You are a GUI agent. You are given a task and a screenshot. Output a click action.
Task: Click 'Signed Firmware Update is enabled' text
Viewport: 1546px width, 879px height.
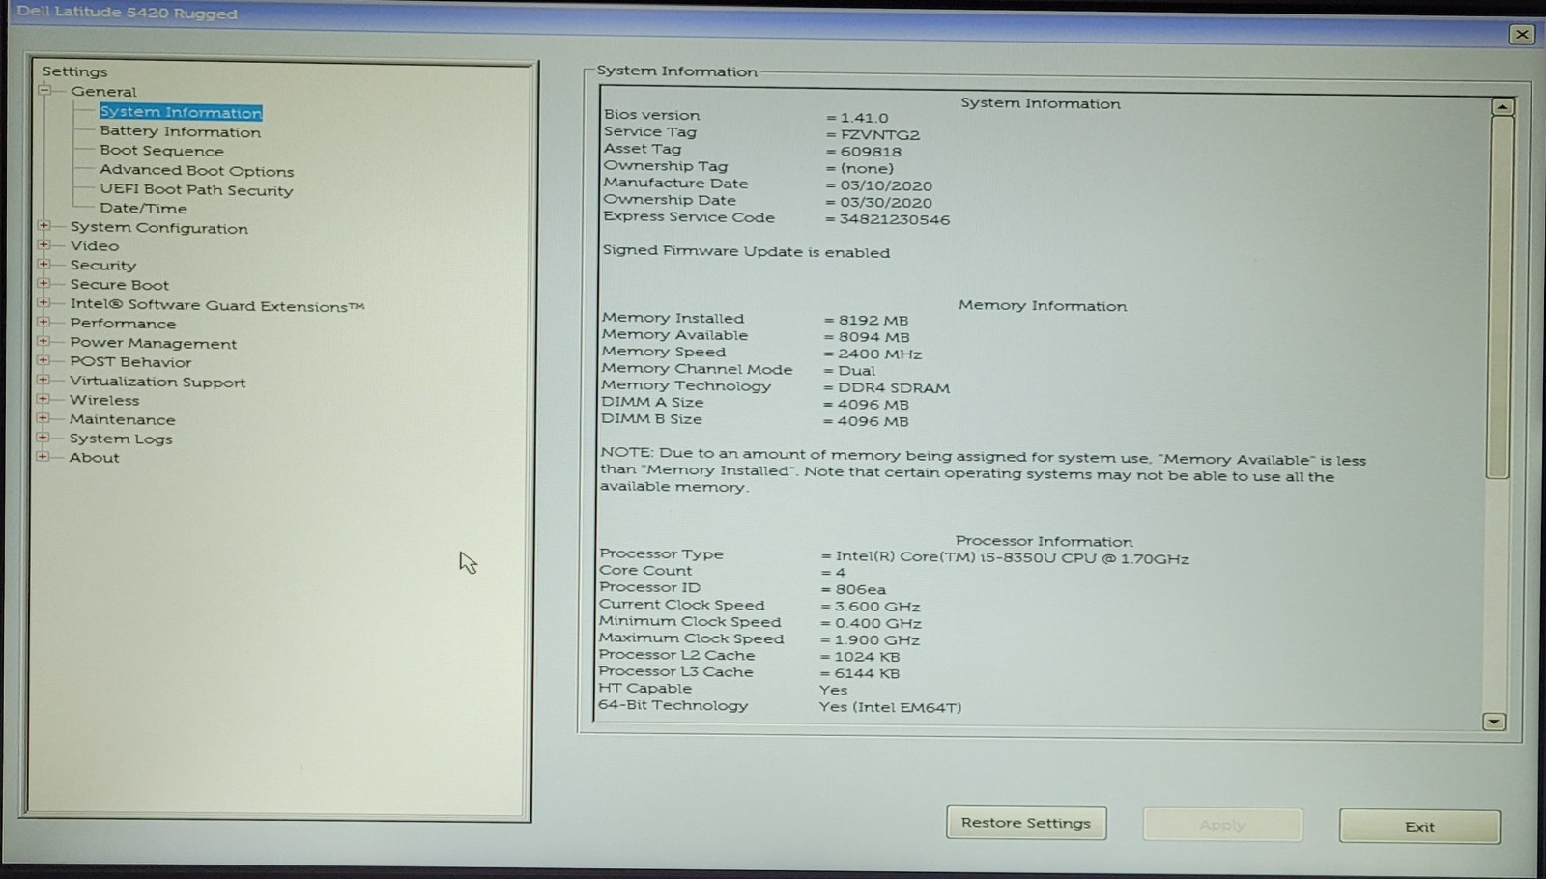746,251
